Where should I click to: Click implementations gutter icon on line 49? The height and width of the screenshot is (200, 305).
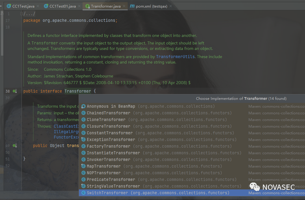click(x=15, y=146)
